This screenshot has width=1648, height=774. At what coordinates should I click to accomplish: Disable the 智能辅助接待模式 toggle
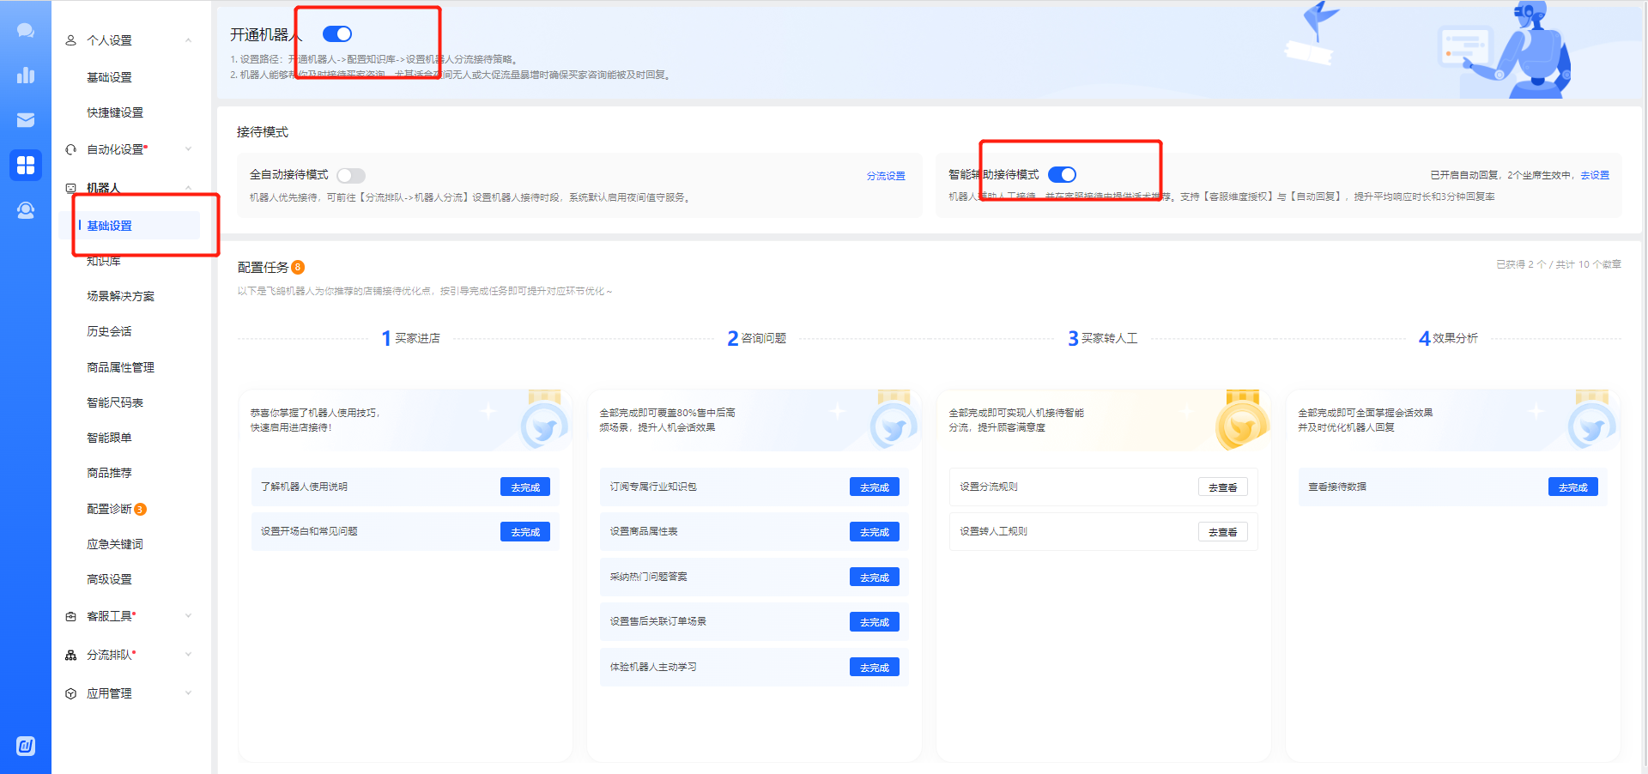click(1062, 175)
